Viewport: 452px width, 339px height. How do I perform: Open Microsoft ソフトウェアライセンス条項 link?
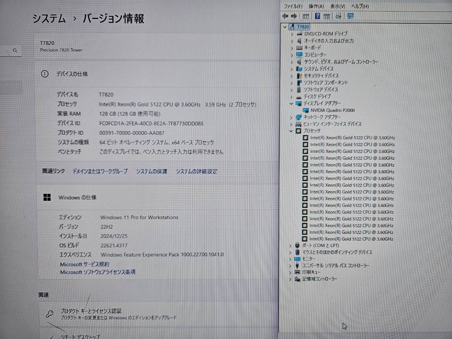(98, 272)
